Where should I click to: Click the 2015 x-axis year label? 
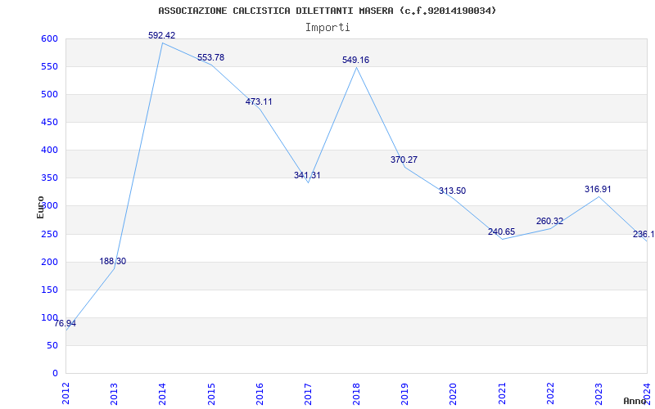pyautogui.click(x=211, y=393)
